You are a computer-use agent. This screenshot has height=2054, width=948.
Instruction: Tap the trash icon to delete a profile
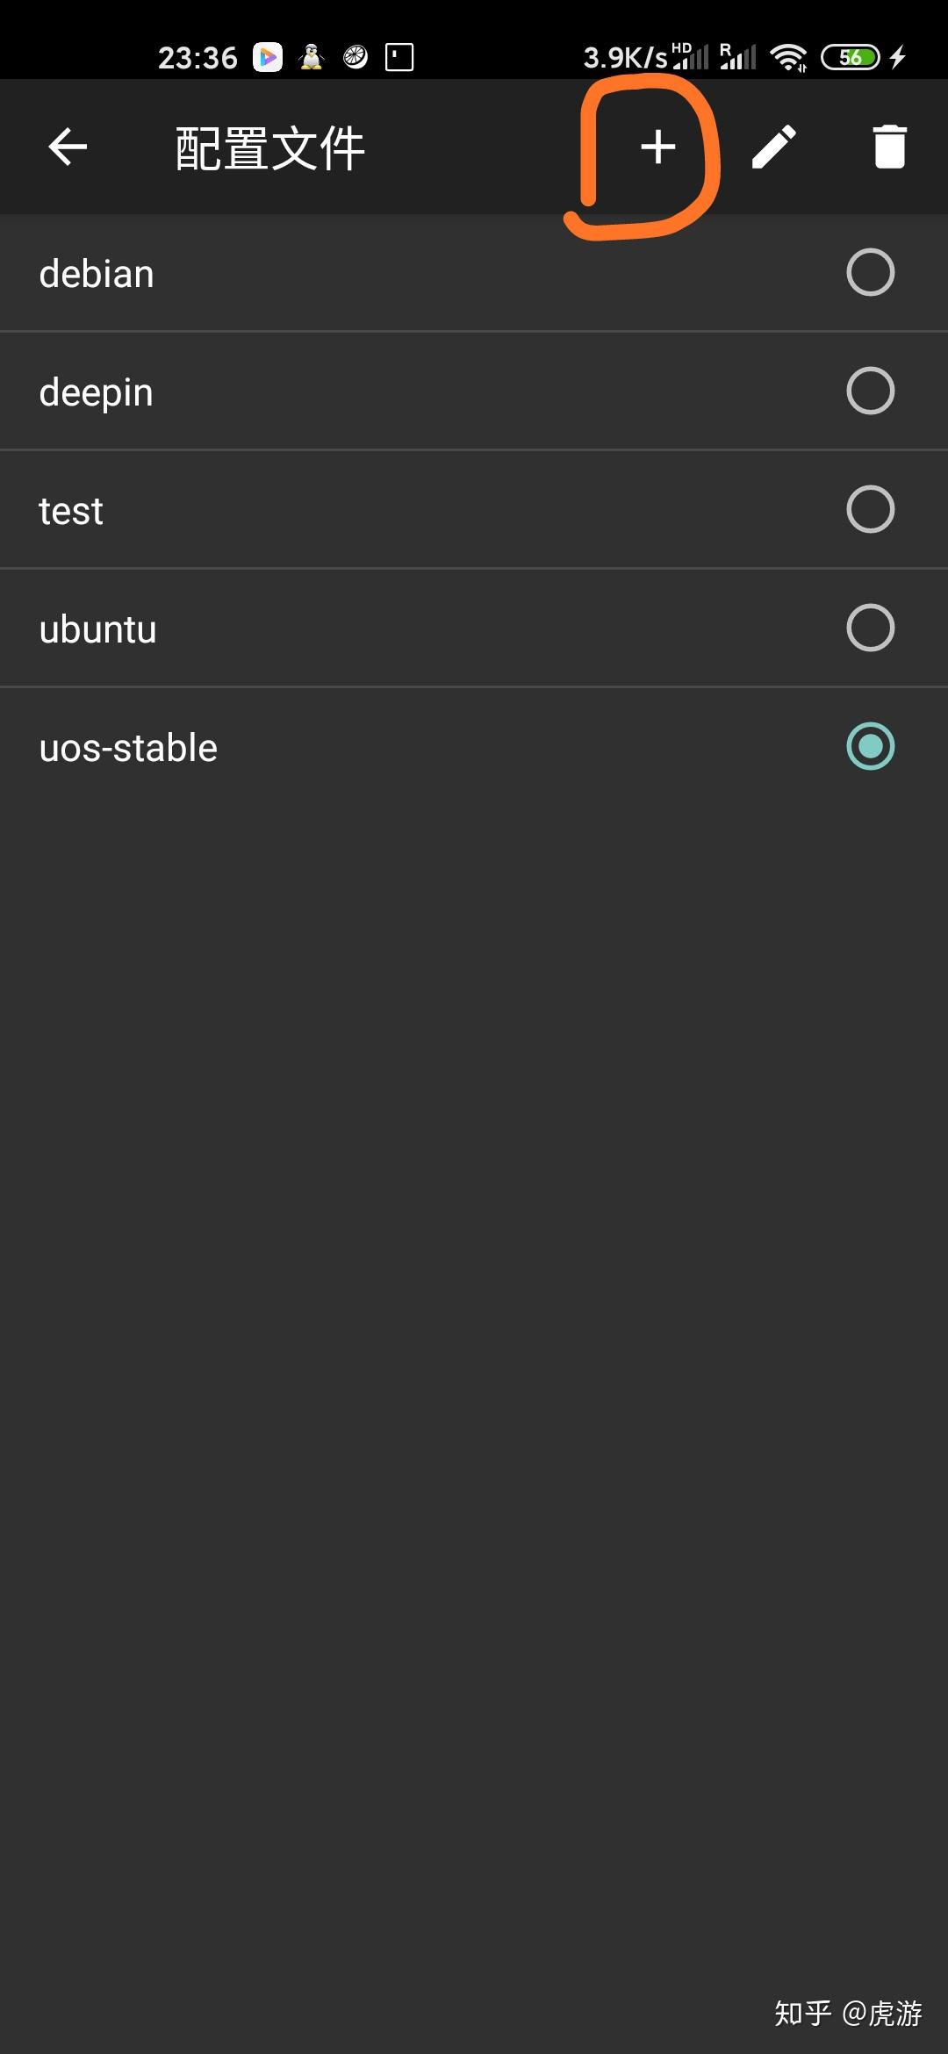(890, 147)
